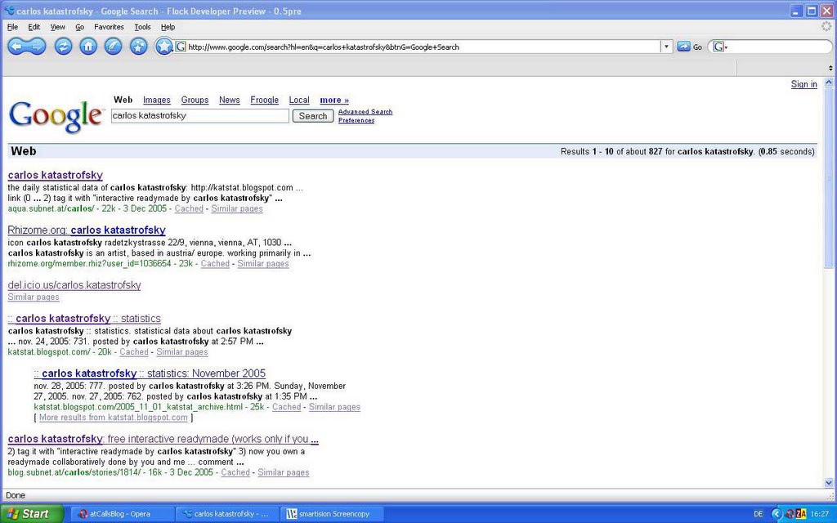Focus the Google search query field
This screenshot has width=837, height=523.
[200, 116]
